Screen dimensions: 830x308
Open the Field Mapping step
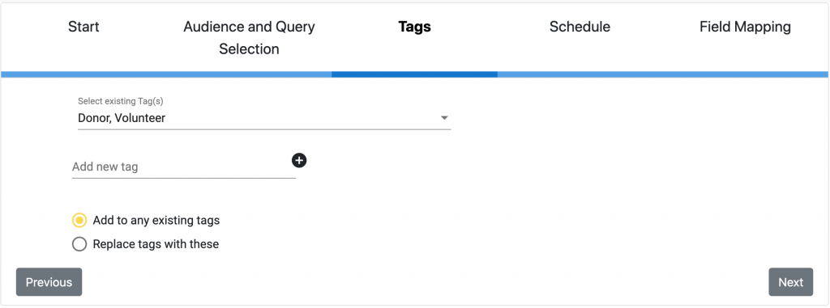pyautogui.click(x=746, y=27)
